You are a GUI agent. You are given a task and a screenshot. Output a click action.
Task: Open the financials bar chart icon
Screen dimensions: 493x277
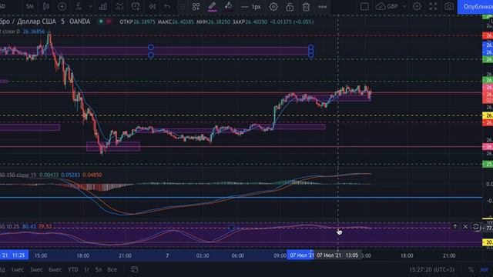tap(102, 6)
